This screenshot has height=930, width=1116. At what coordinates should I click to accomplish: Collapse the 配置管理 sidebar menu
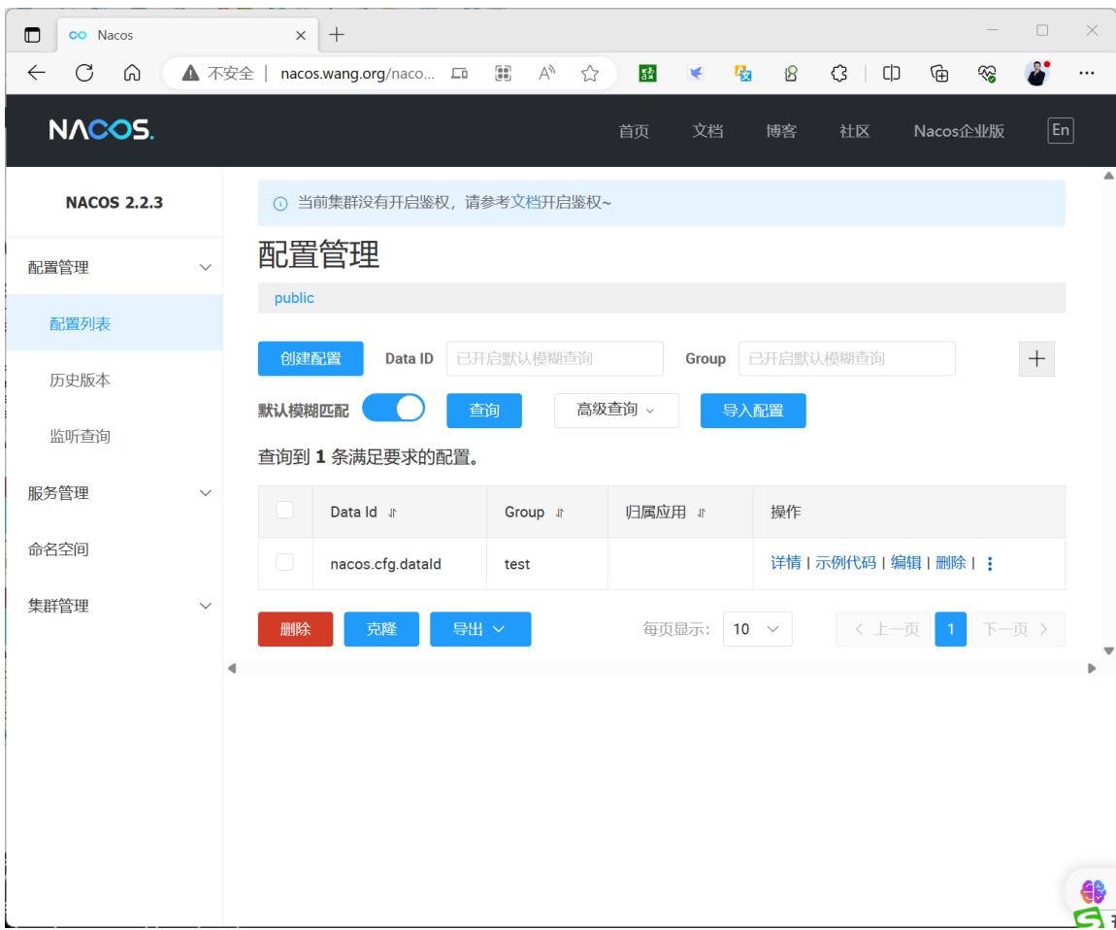tap(115, 267)
